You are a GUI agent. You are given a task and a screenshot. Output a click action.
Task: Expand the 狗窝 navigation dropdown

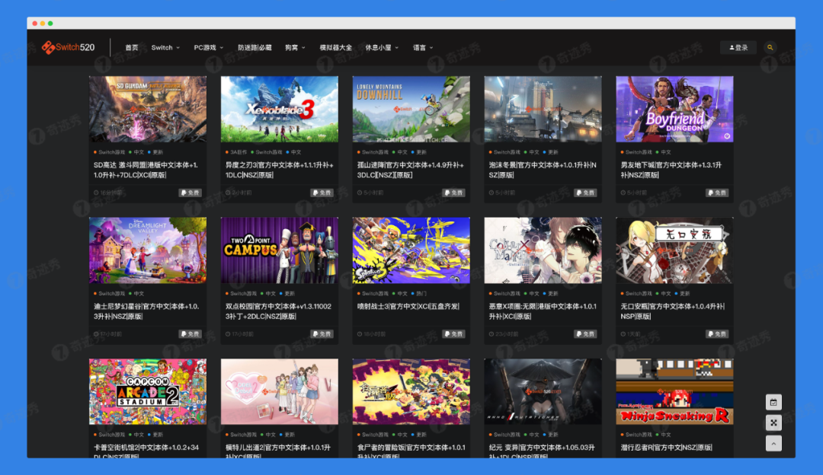(x=295, y=48)
